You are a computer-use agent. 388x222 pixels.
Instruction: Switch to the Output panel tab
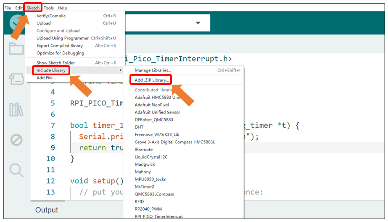click(47, 210)
